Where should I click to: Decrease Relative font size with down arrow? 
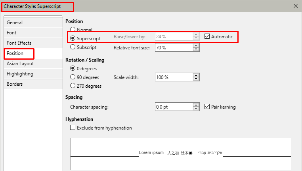(196, 49)
